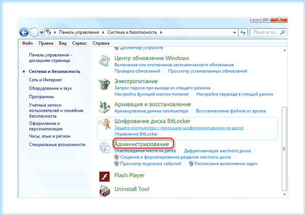Click Создание и форматирование разделов жесткого диска
Viewport: 306px width, 216px height.
click(x=175, y=157)
